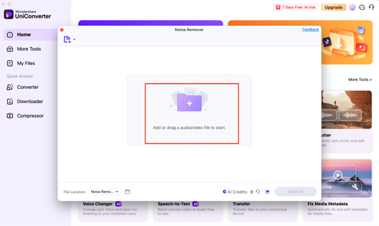Click the AI badge next to Voice Changer
Screen dimensions: 379x226
(x=118, y=204)
